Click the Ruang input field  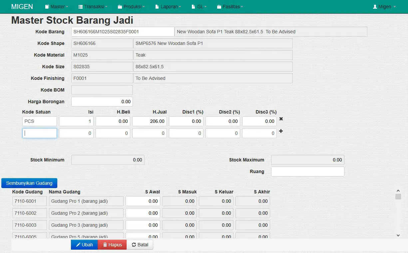point(308,171)
